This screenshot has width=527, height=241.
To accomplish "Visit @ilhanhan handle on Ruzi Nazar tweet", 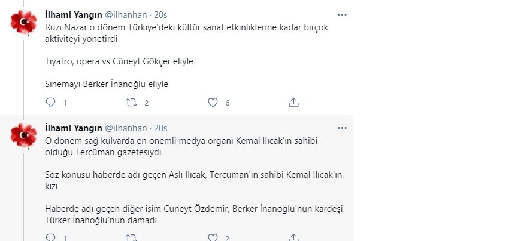I will click(126, 13).
